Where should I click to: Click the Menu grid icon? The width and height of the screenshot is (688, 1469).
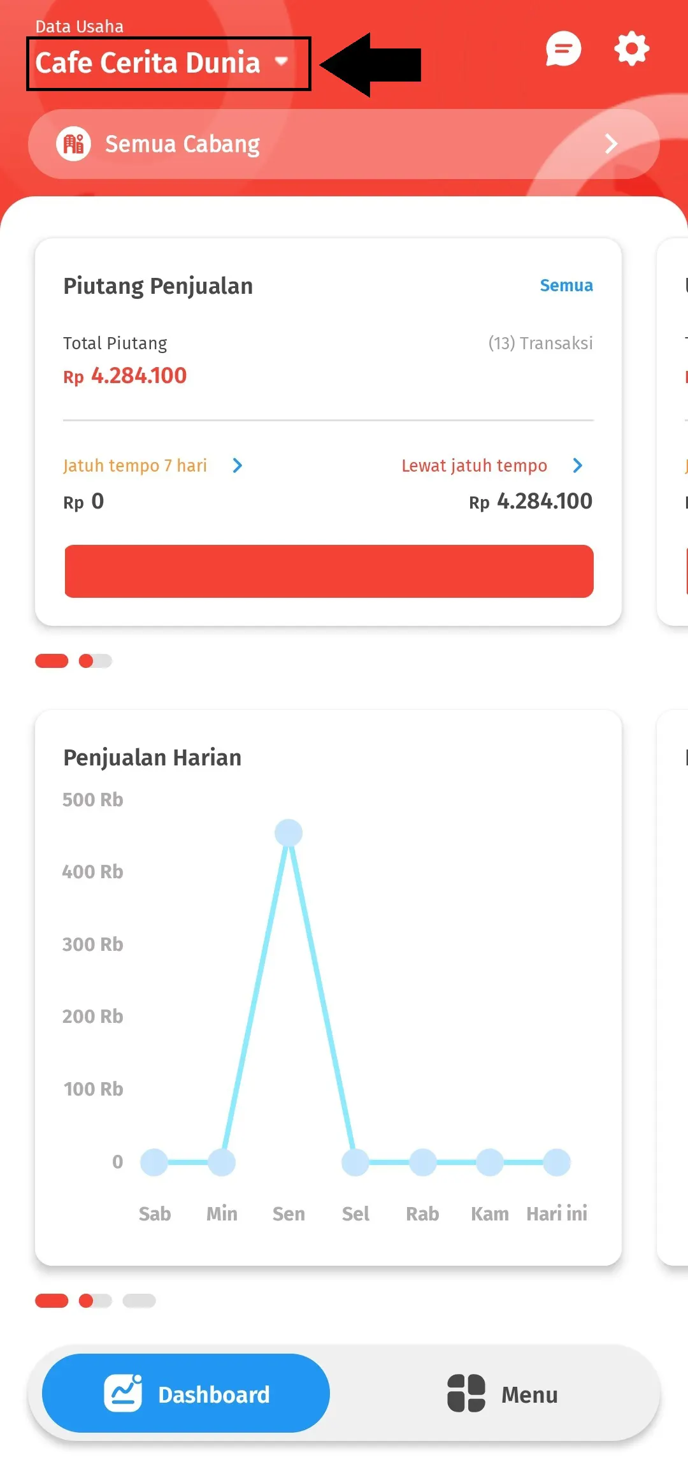(466, 1394)
